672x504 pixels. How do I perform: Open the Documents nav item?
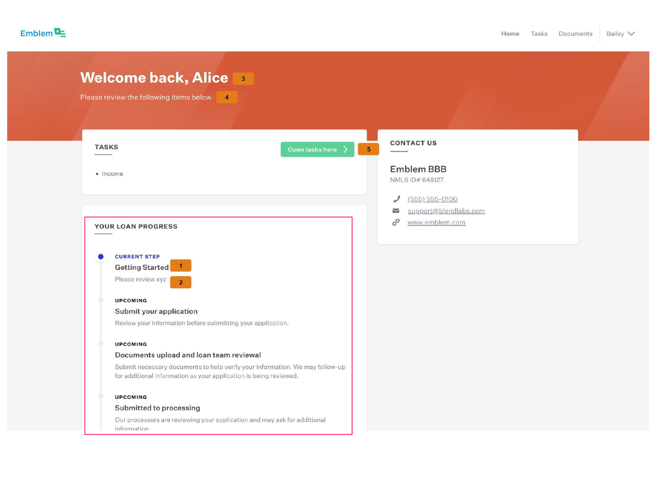pos(575,34)
